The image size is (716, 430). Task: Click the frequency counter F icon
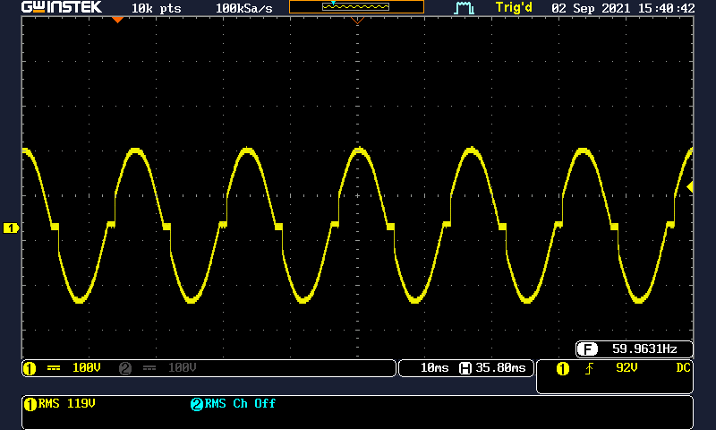pos(588,349)
